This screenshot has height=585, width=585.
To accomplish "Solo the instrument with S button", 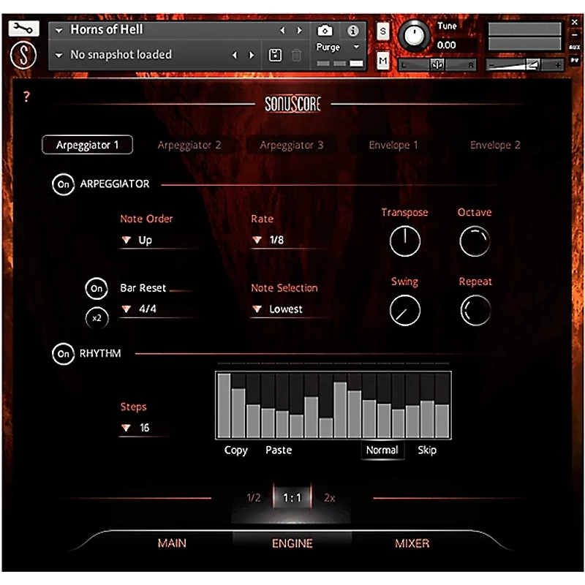I will click(x=383, y=31).
